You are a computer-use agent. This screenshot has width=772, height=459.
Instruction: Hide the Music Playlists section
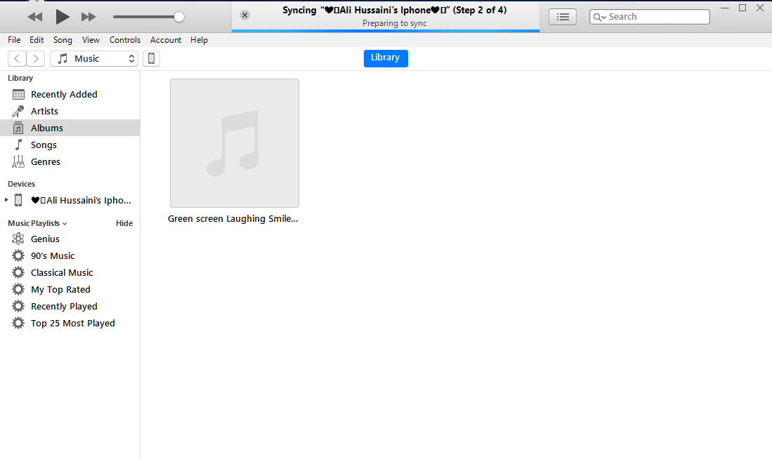tap(124, 224)
